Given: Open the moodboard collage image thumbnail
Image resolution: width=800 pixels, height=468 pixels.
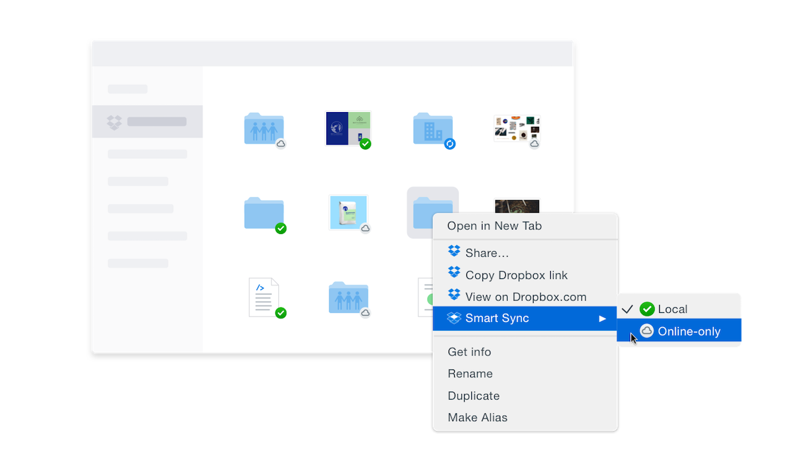Looking at the screenshot, I should click(516, 129).
